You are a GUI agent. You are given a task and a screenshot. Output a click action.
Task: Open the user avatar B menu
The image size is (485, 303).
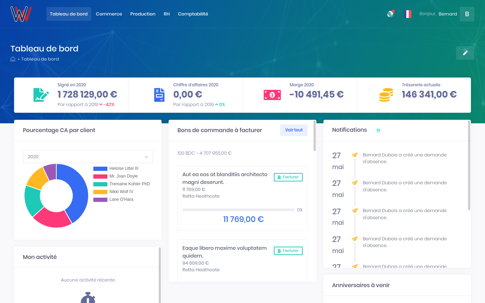click(467, 14)
